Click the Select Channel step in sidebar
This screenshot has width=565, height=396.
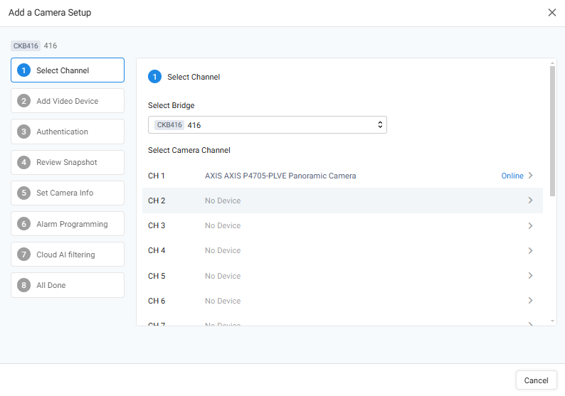tap(68, 70)
